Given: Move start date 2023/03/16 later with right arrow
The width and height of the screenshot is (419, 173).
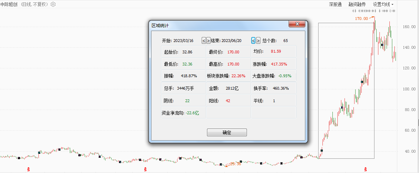Looking at the screenshot, I should click(208, 41).
